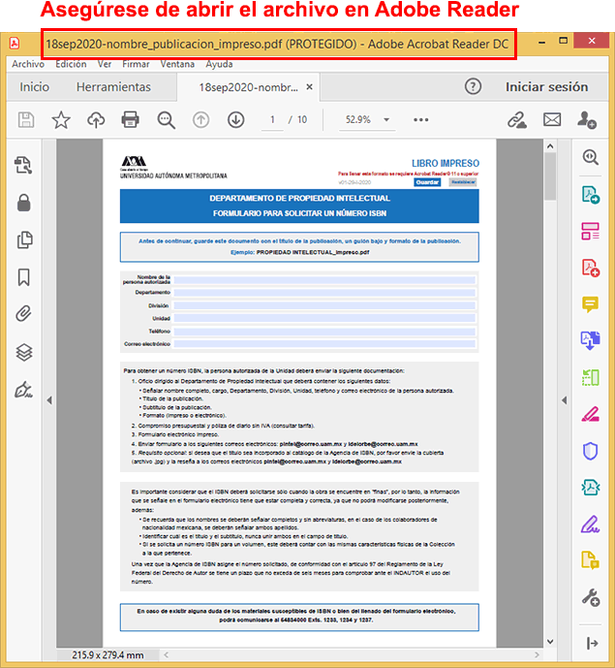Open the Fill & Sign purple tool

click(x=591, y=525)
